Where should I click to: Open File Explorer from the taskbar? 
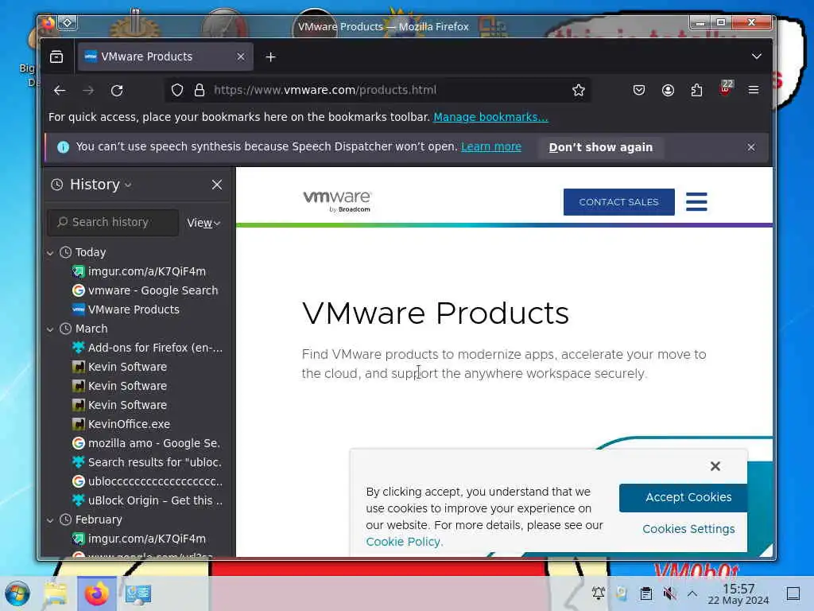click(56, 593)
